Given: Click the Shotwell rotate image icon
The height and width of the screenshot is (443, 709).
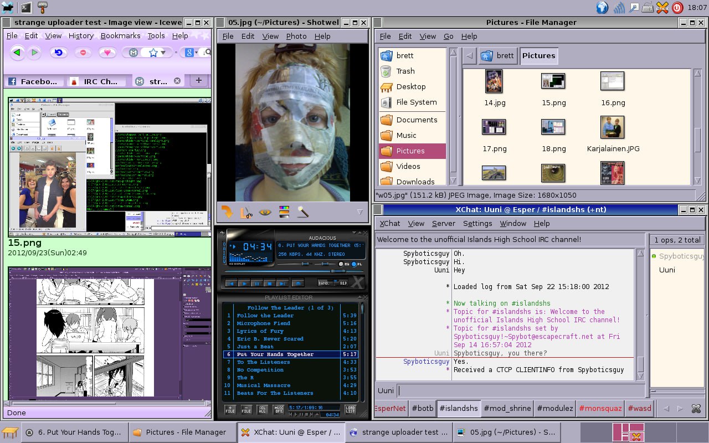Looking at the screenshot, I should (x=227, y=212).
